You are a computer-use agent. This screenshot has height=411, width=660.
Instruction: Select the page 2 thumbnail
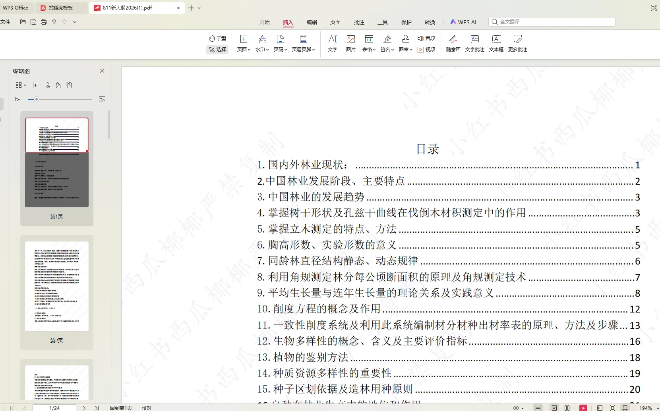pyautogui.click(x=56, y=285)
